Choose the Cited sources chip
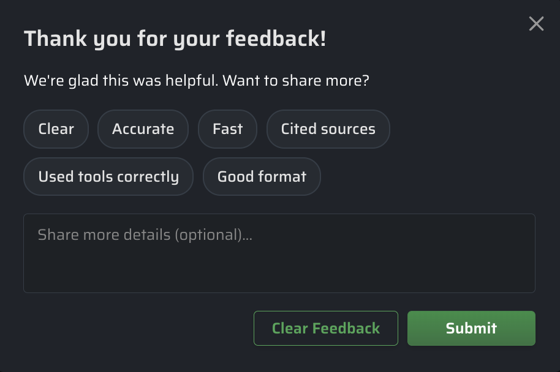This screenshot has height=372, width=560. 328,129
